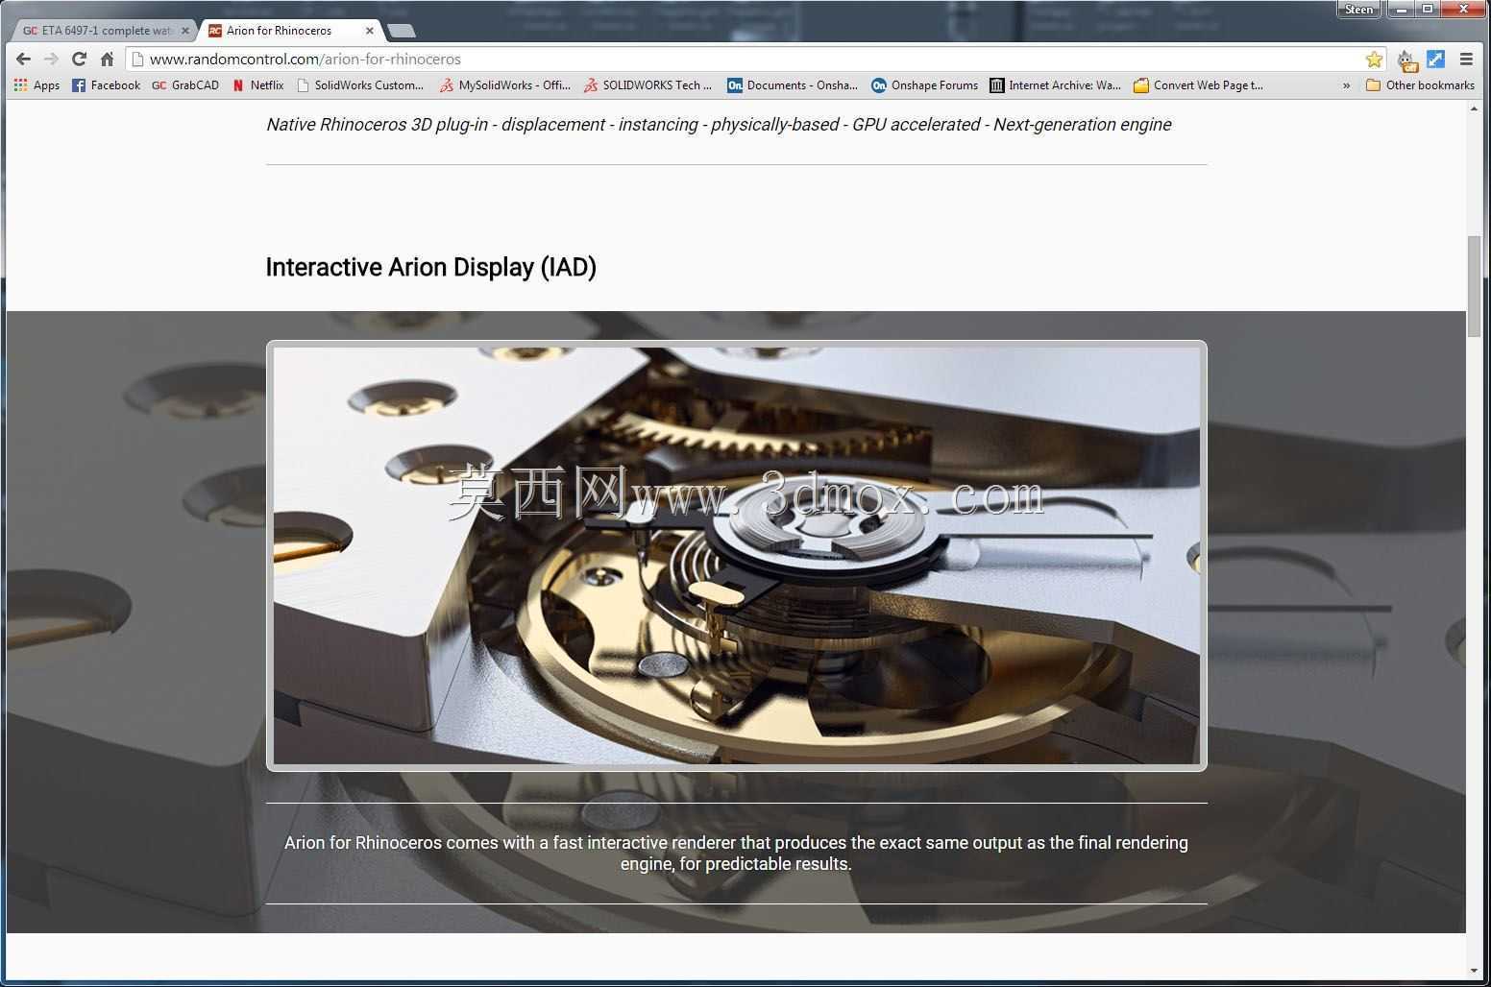1491x987 pixels.
Task: Open the Netflix bookmark
Action: [x=257, y=85]
